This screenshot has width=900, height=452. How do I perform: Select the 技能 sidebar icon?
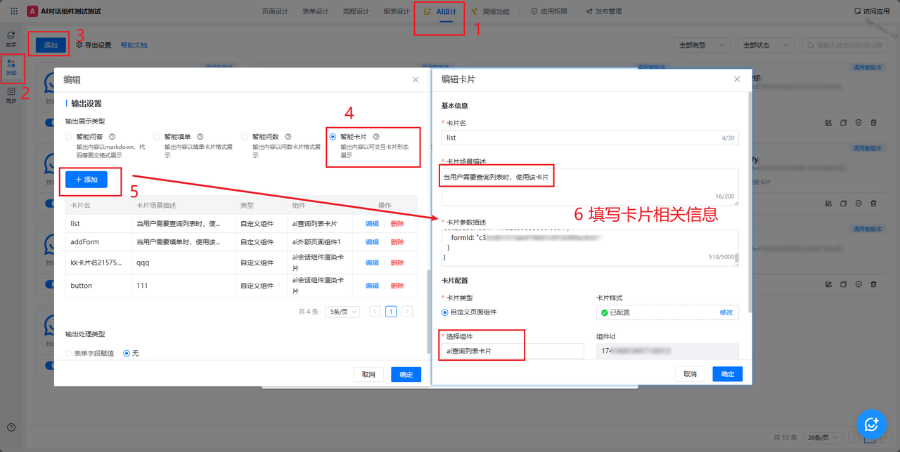click(11, 67)
